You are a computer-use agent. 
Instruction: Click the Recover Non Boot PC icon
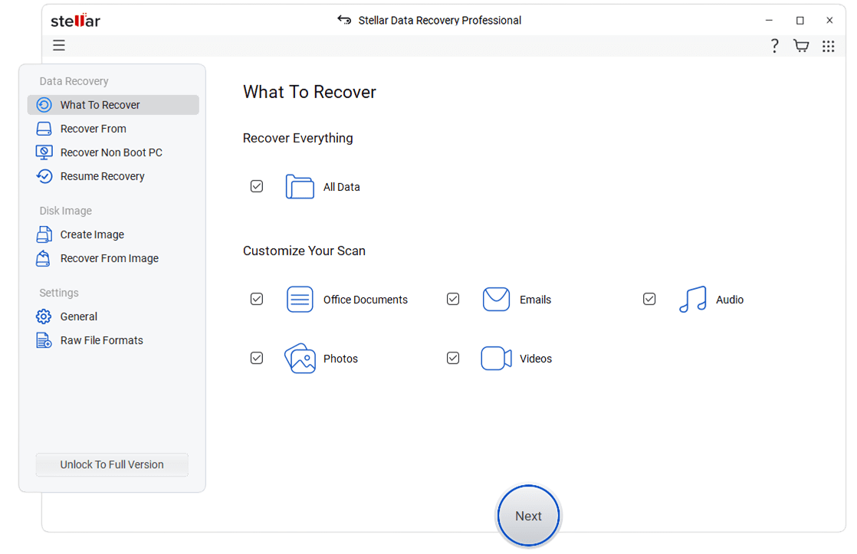(x=44, y=152)
